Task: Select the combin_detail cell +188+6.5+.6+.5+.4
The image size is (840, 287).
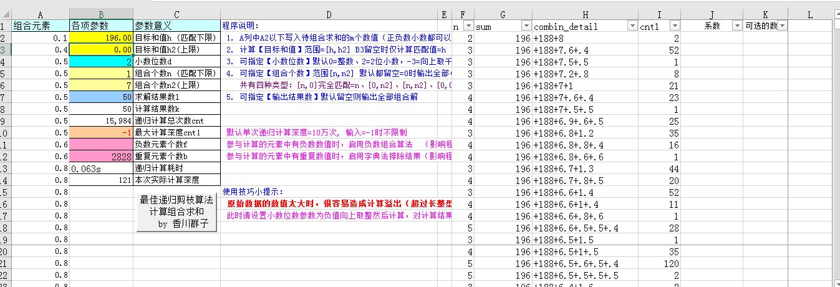Action: [585, 263]
